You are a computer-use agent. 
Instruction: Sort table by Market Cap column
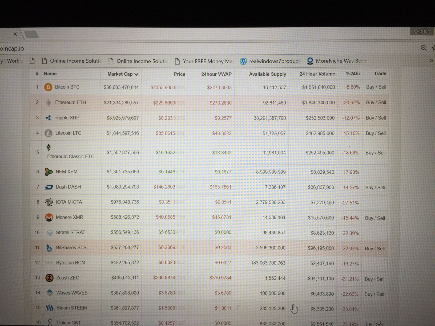(x=123, y=74)
